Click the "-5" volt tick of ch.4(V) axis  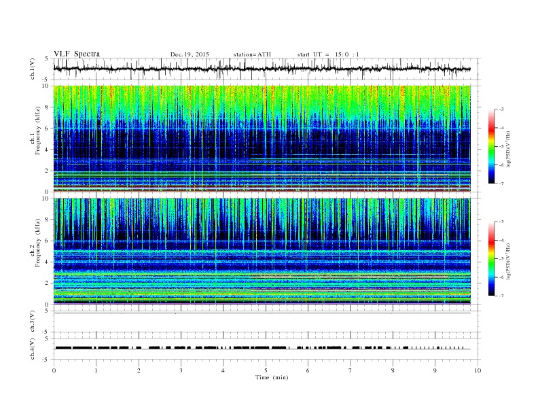point(46,360)
